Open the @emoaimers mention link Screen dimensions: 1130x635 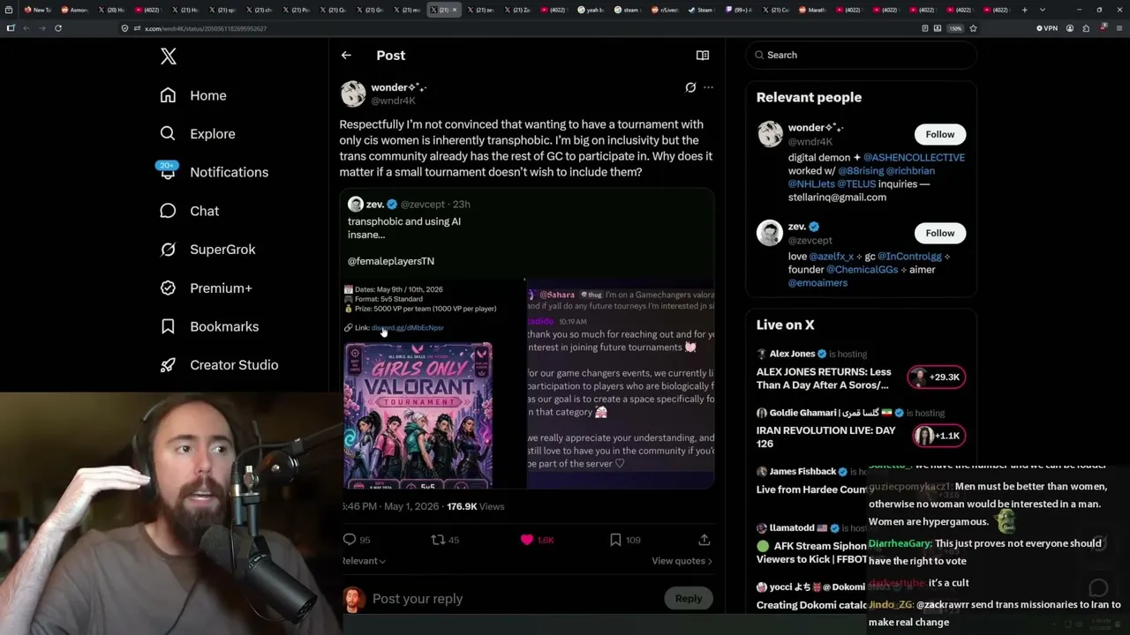(817, 283)
